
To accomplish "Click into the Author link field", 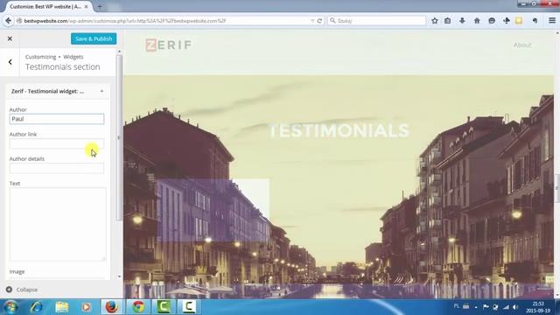I will tap(57, 143).
